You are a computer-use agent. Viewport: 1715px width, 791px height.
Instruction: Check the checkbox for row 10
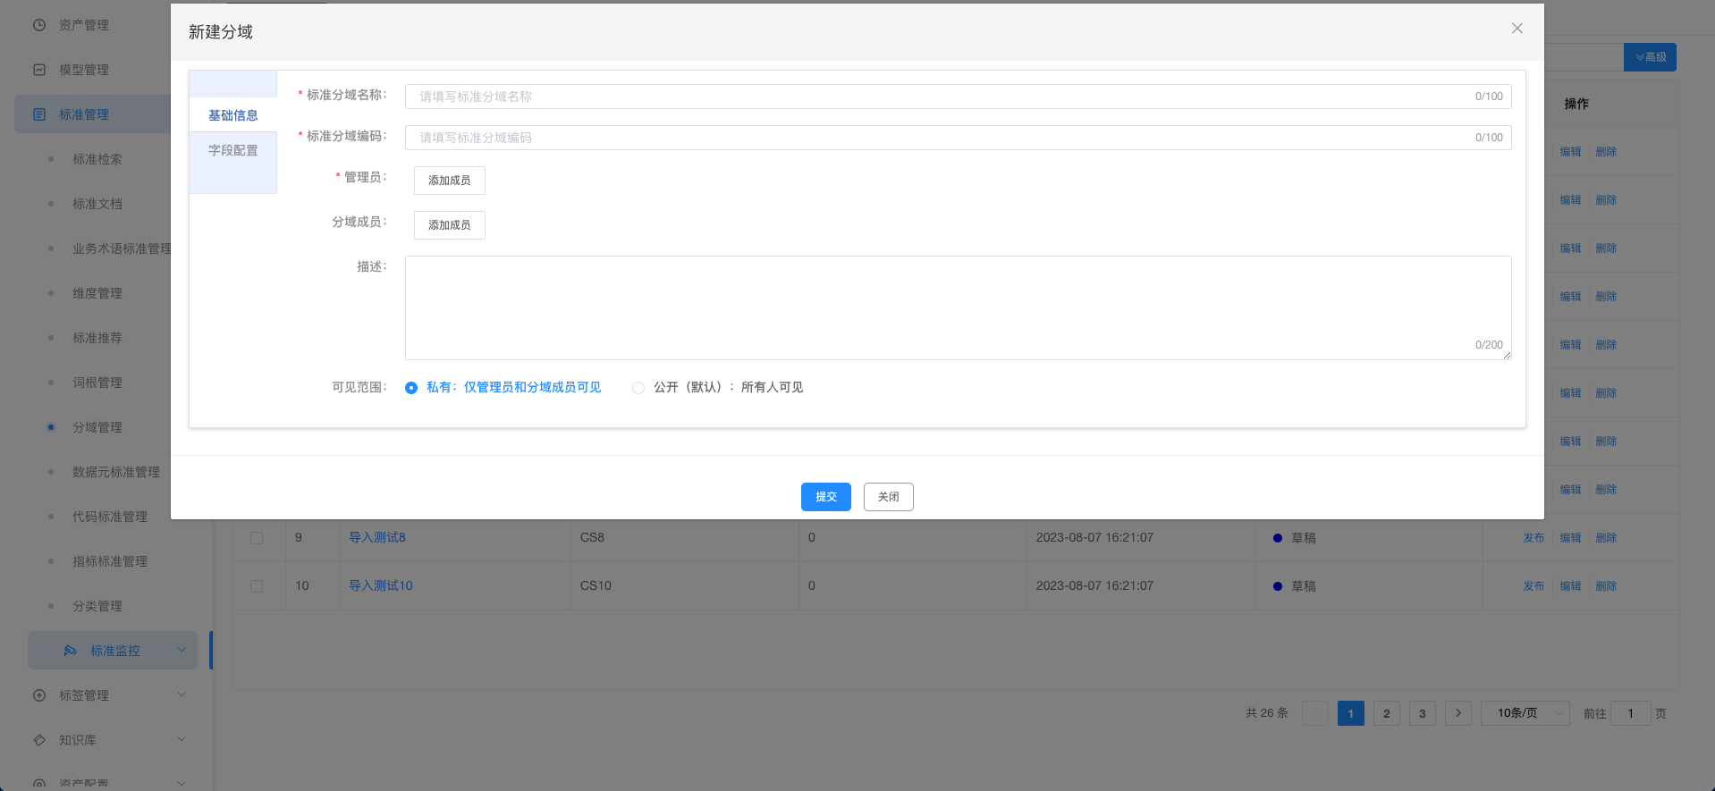tap(257, 586)
